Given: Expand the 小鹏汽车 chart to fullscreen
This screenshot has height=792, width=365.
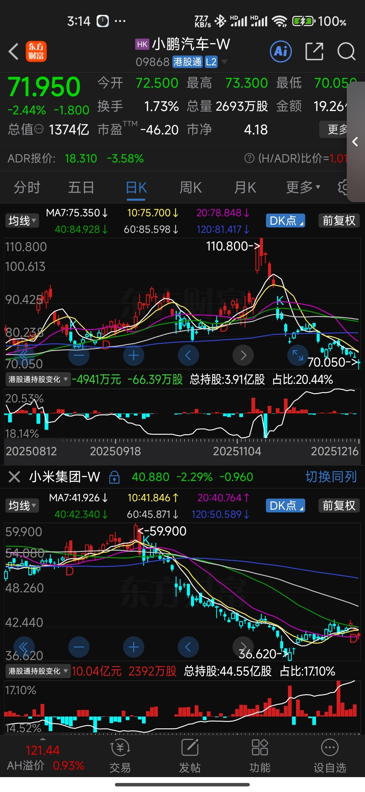Looking at the screenshot, I should [298, 355].
